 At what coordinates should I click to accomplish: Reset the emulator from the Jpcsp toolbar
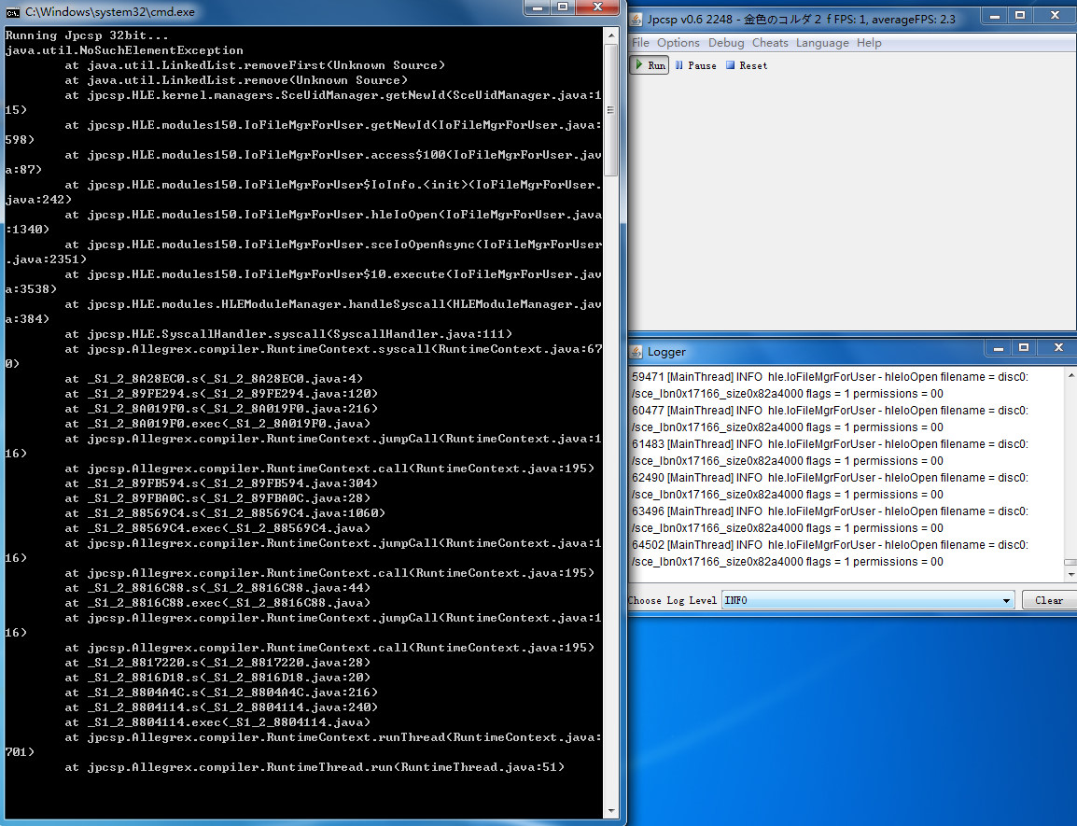pyautogui.click(x=747, y=65)
